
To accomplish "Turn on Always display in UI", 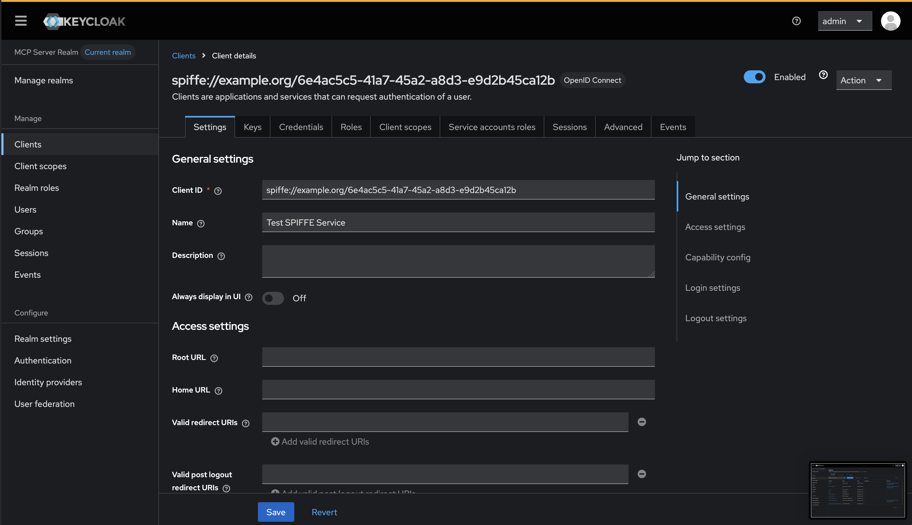I will click(273, 298).
